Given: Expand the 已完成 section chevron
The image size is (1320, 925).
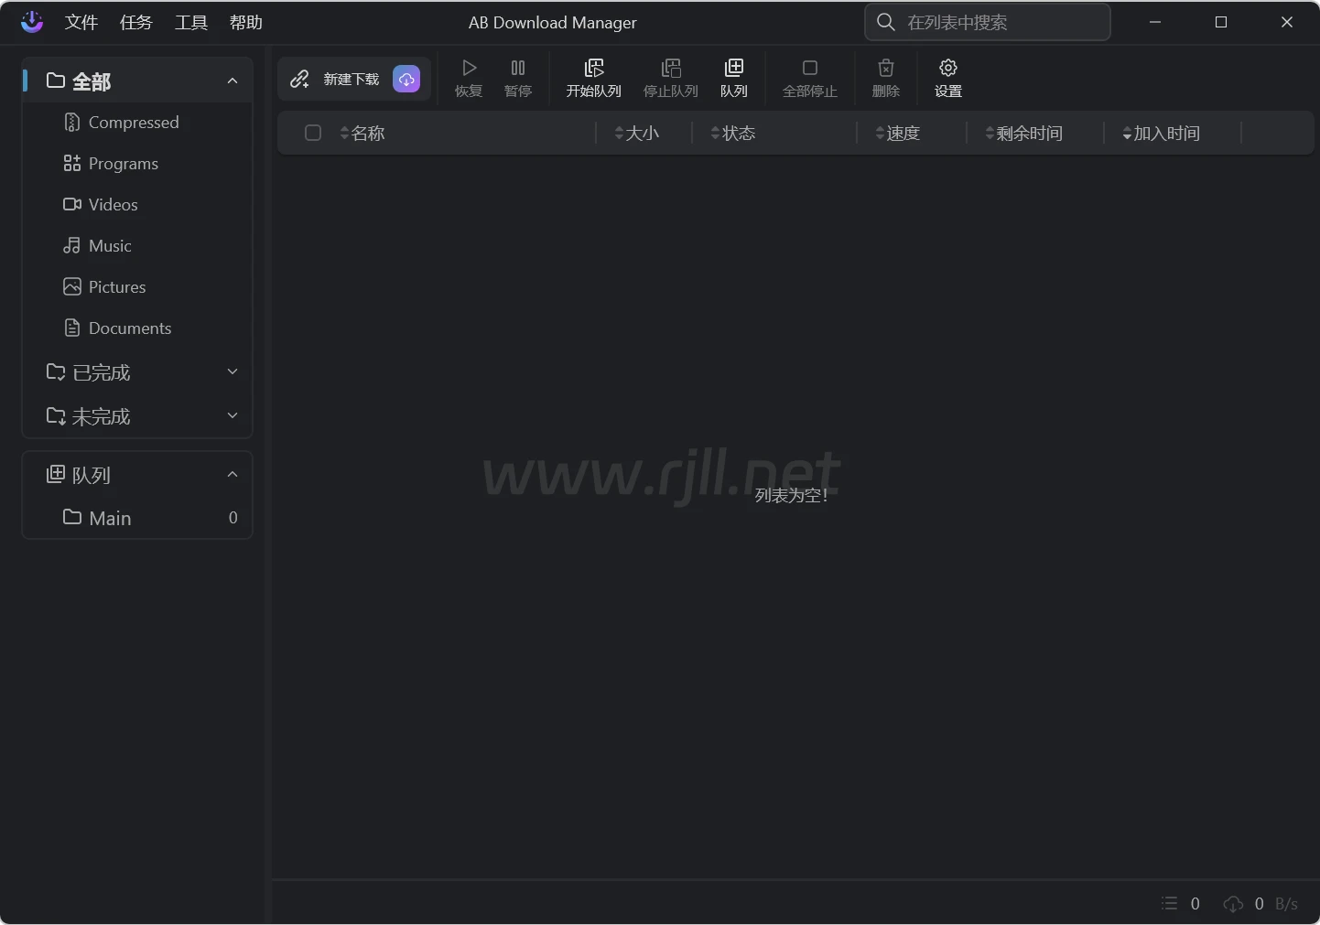Looking at the screenshot, I should coord(233,372).
